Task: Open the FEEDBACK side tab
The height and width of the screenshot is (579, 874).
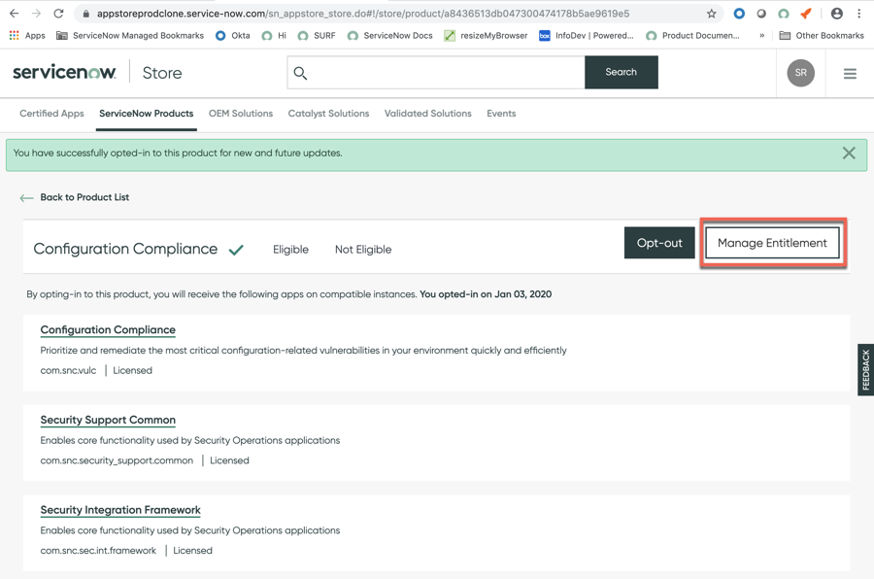Action: pyautogui.click(x=865, y=369)
